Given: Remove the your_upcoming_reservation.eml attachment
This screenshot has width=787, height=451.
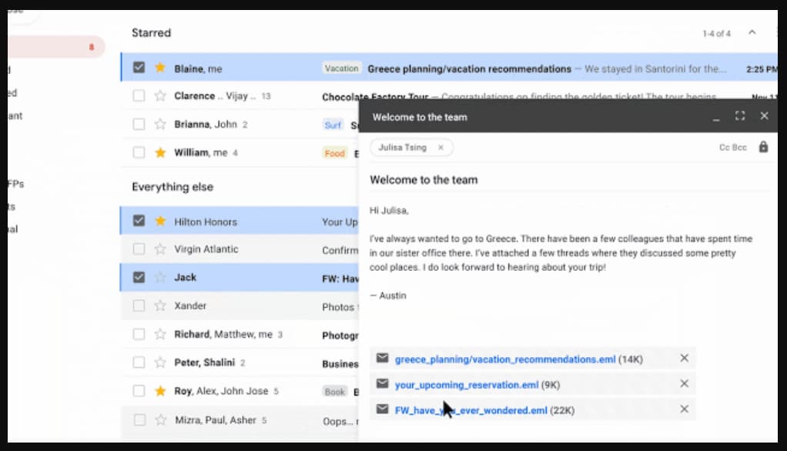Looking at the screenshot, I should pos(684,384).
